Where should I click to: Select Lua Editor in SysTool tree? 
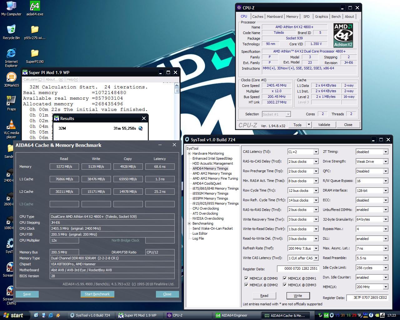pos(200,233)
